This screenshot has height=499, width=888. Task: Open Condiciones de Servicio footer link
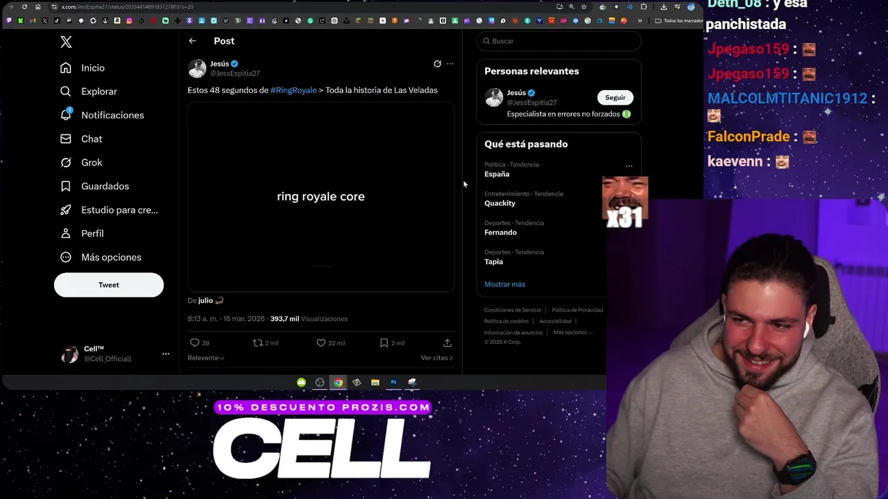coord(513,310)
